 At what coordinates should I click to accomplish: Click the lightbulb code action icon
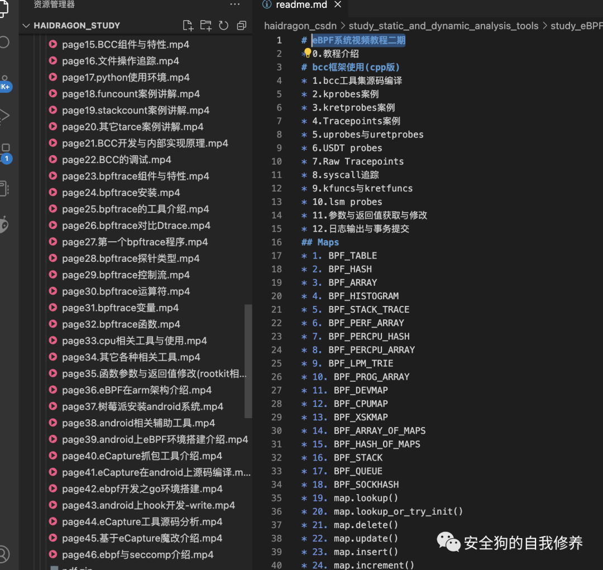coord(307,54)
